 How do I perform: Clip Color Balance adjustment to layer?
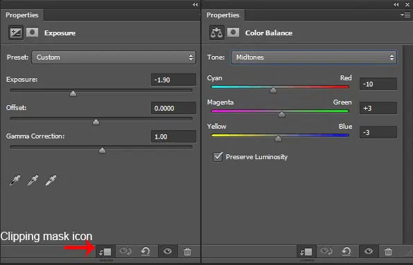click(306, 252)
